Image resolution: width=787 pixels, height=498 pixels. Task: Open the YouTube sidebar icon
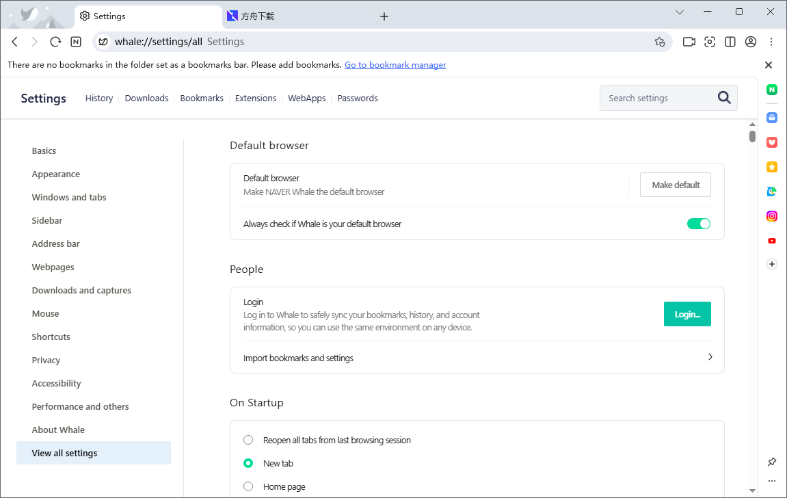[x=772, y=241]
